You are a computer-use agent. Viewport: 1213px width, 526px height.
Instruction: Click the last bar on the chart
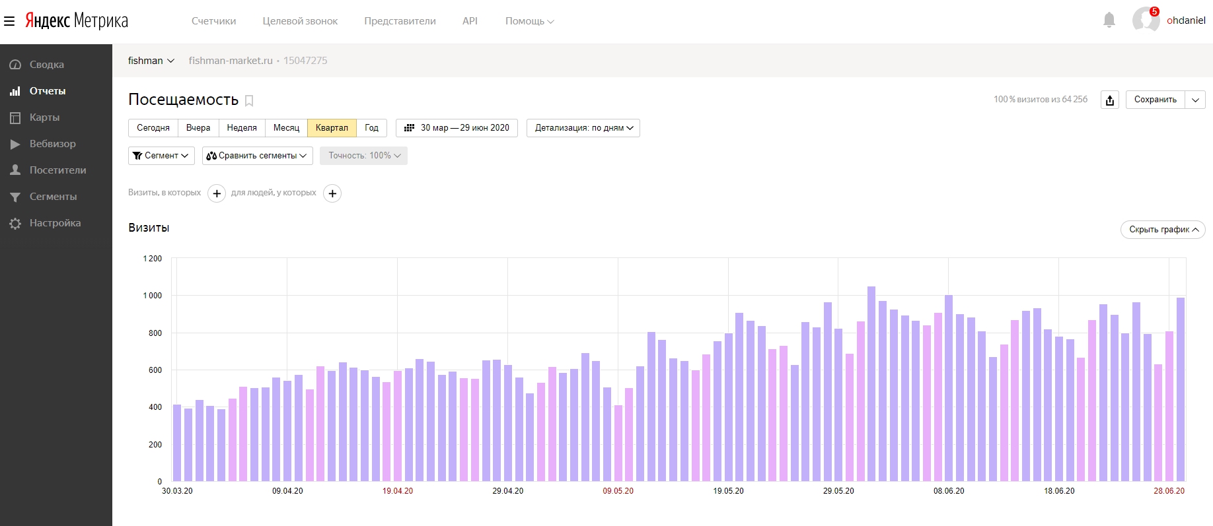1181,389
